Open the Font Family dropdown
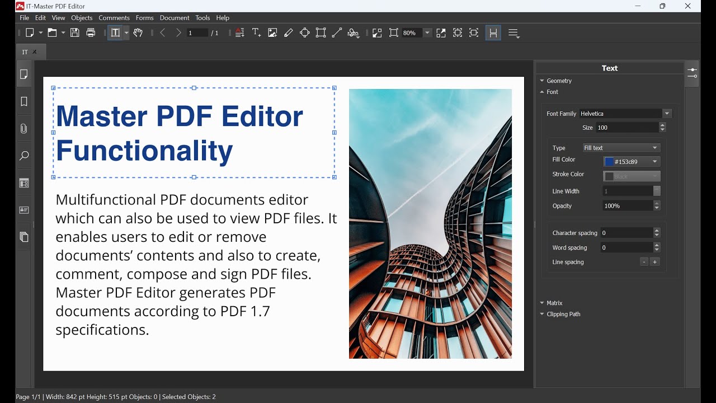The width and height of the screenshot is (716, 403). (666, 114)
